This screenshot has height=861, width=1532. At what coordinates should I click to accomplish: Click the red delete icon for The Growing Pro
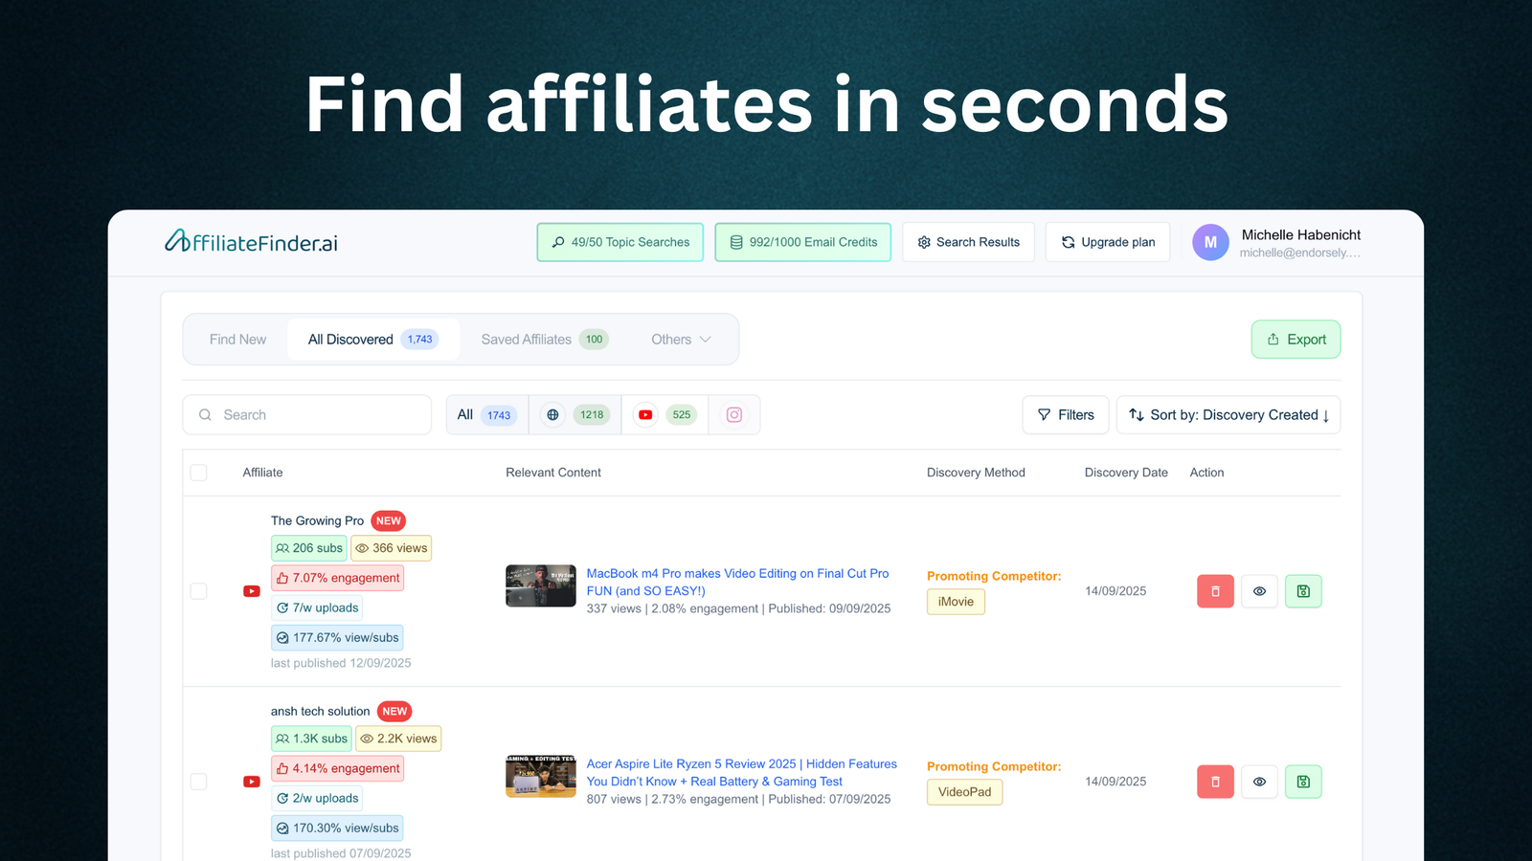tap(1215, 591)
